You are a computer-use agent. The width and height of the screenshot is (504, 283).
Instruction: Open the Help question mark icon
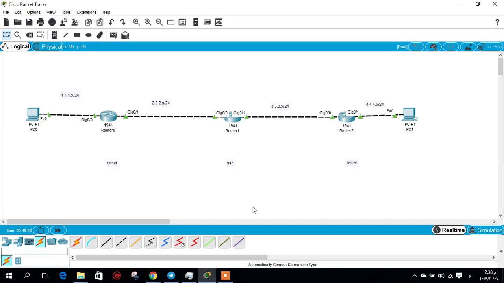pos(497,22)
